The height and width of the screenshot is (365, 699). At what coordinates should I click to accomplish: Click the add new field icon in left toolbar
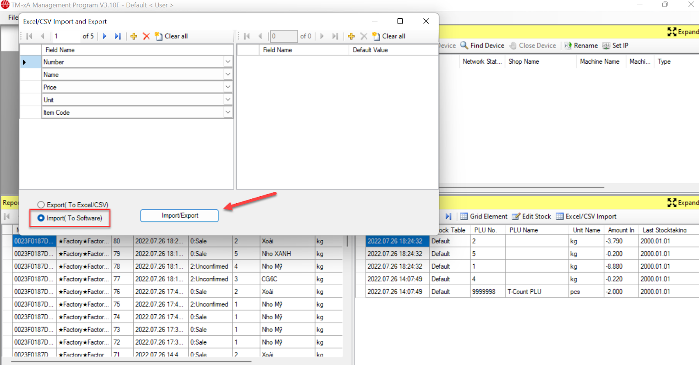tap(134, 36)
